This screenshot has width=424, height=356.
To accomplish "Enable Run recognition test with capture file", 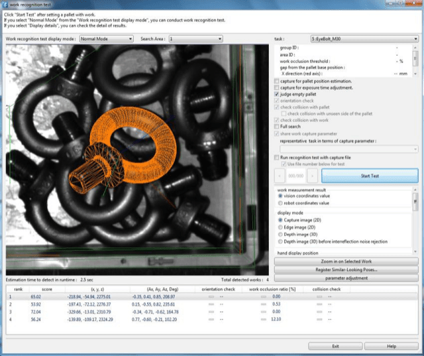I will pos(276,157).
